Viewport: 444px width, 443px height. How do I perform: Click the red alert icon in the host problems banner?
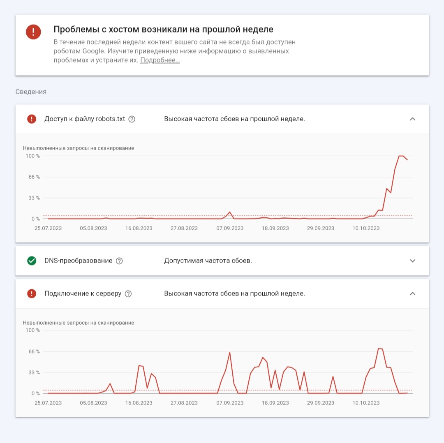(x=33, y=32)
